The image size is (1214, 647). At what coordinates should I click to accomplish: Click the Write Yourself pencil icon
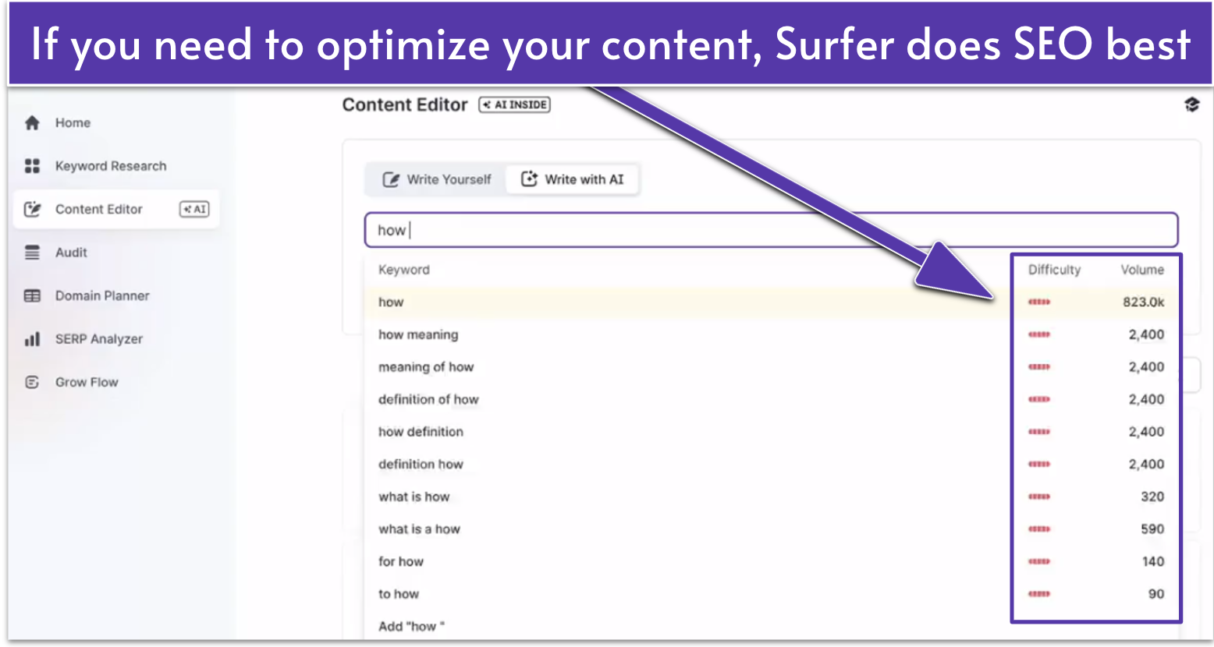click(391, 179)
